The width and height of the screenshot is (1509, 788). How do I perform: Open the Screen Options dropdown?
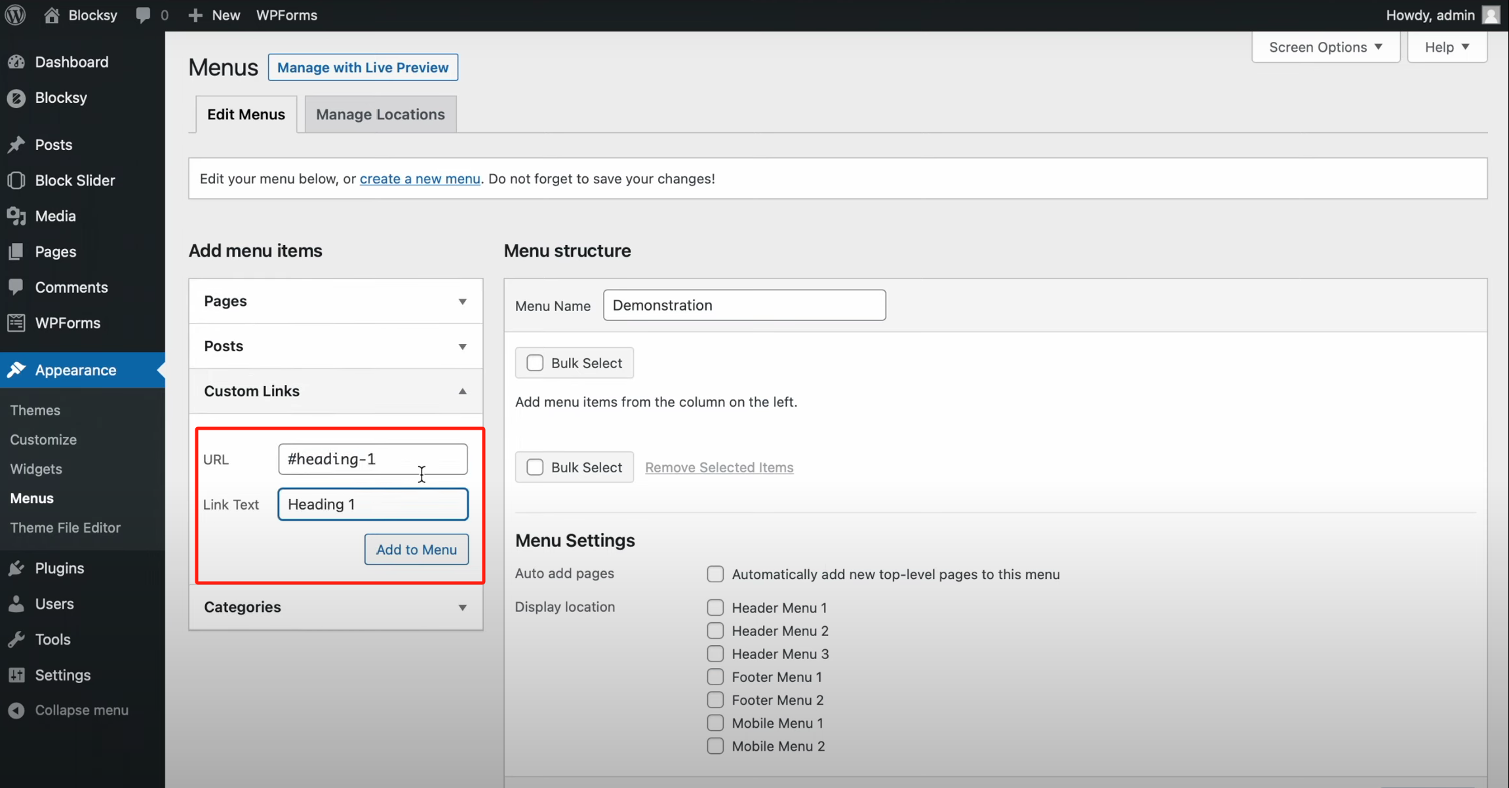1325,47
